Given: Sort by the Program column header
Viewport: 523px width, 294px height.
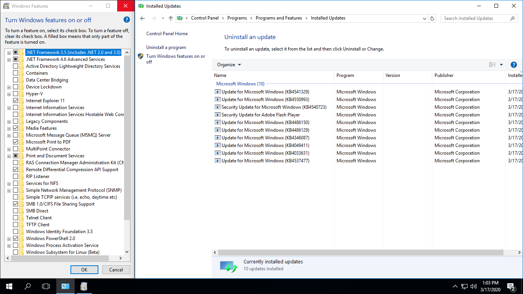Looking at the screenshot, I should point(359,75).
